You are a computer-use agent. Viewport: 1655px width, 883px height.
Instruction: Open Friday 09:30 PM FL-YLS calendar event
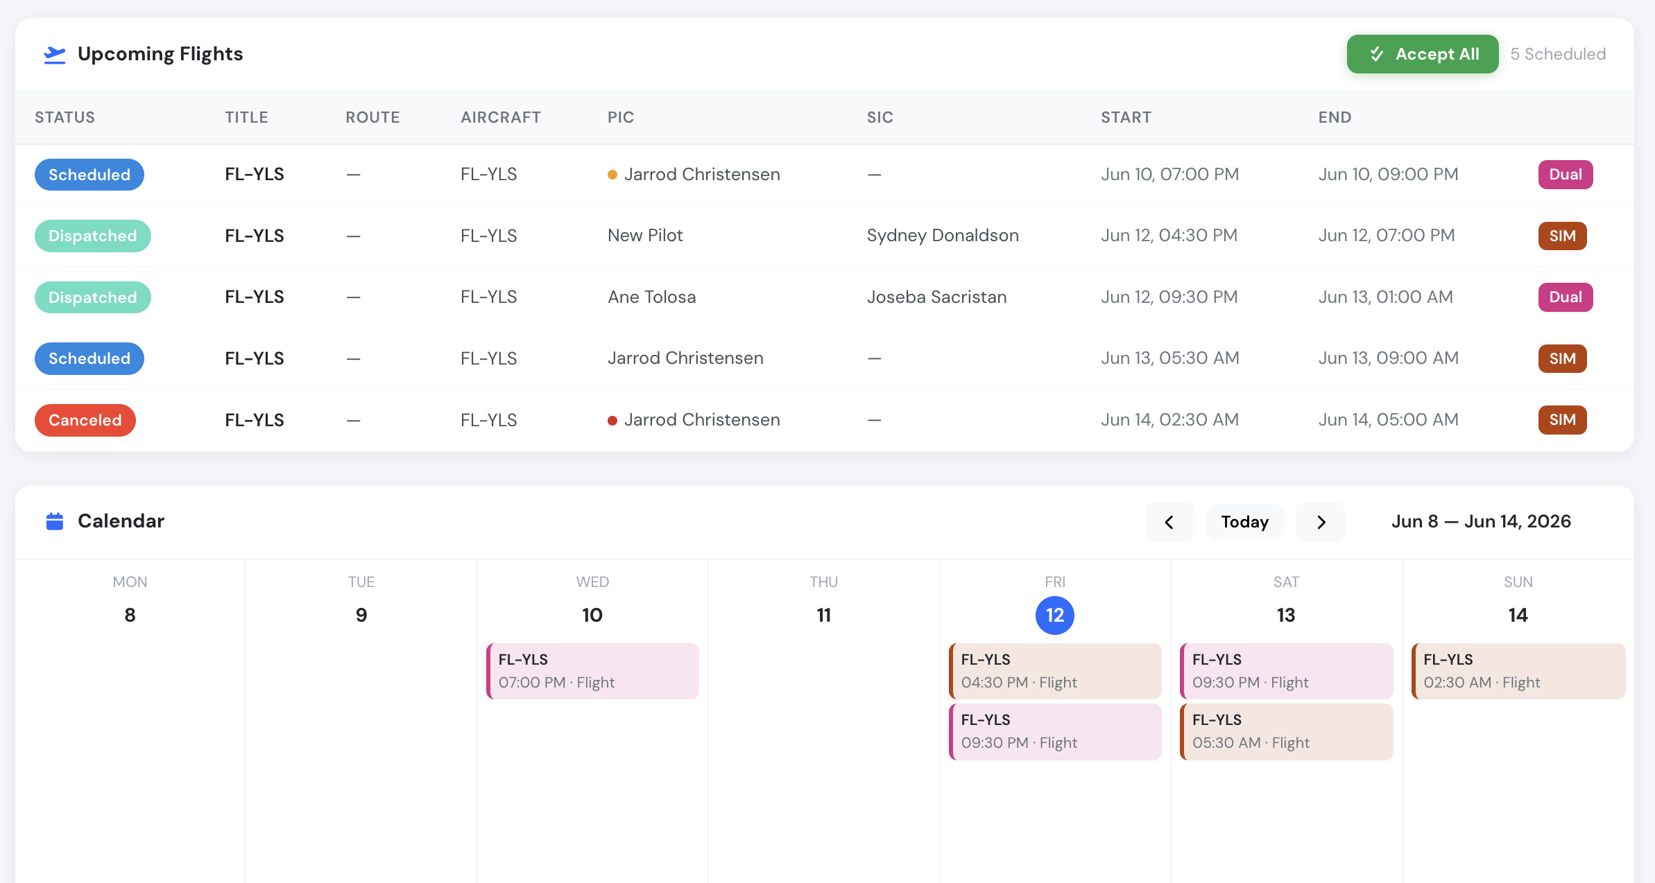[1055, 731]
